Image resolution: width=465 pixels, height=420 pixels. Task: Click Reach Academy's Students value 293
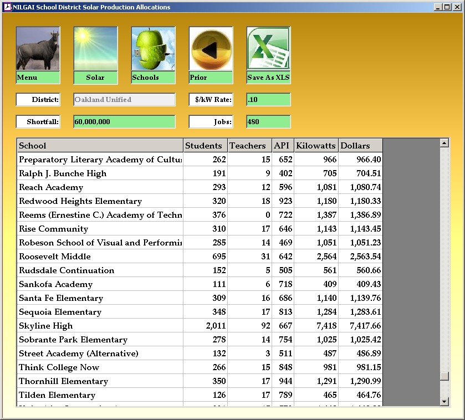219,187
